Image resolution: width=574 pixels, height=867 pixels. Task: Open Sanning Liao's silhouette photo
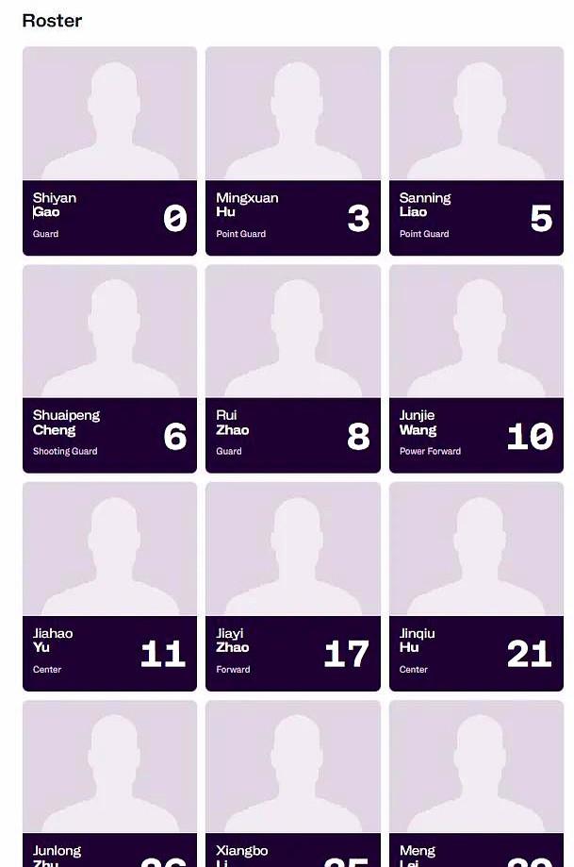coord(476,113)
